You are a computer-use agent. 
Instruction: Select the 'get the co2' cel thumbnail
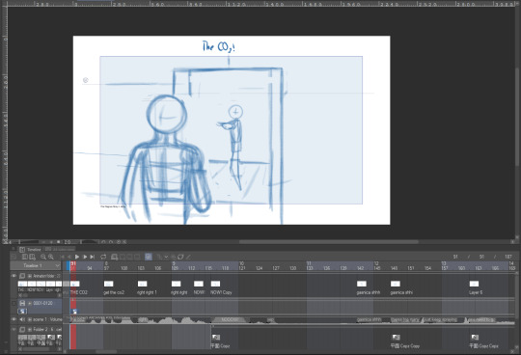[109, 284]
